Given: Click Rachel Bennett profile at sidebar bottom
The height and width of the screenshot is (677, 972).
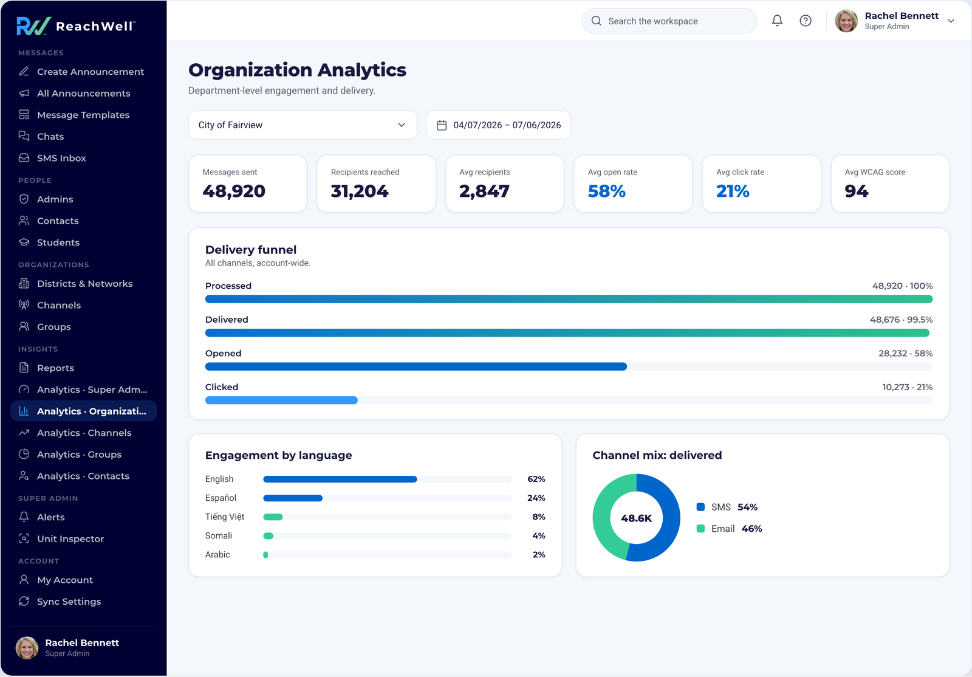Looking at the screenshot, I should (x=84, y=648).
